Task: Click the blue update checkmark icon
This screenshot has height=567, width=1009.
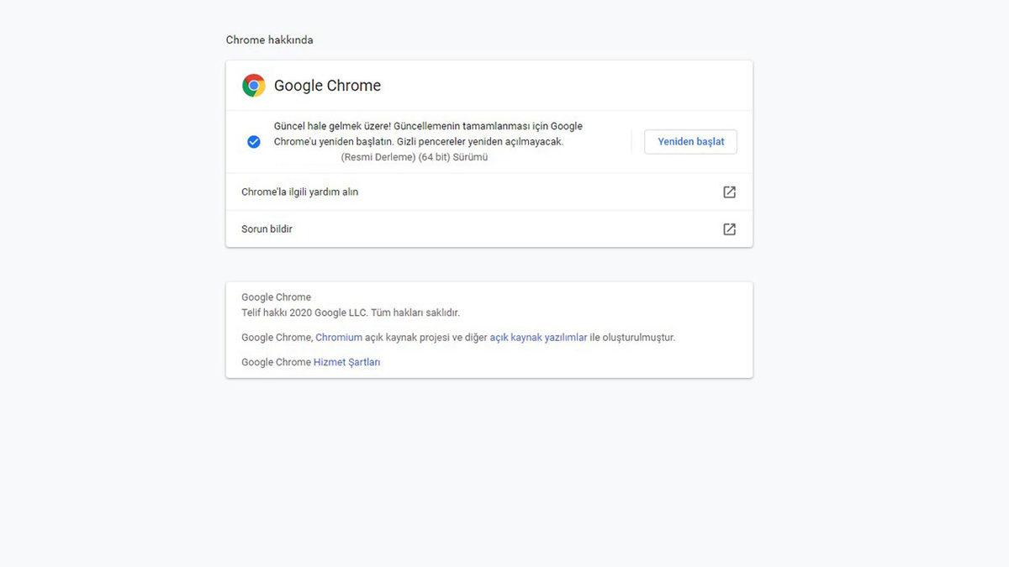Action: click(x=254, y=142)
